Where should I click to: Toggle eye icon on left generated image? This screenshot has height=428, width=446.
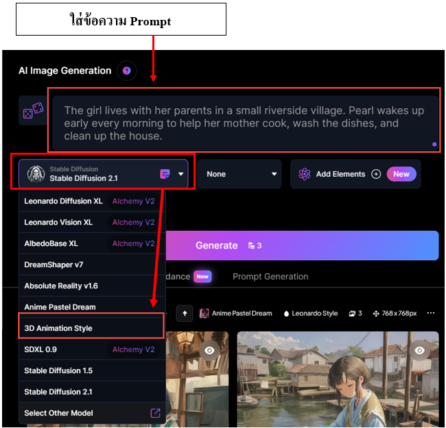pyautogui.click(x=209, y=351)
